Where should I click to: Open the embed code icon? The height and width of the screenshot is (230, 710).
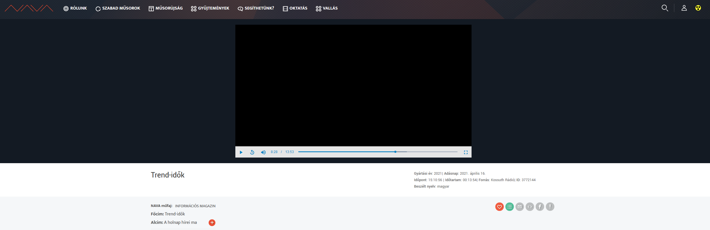(530, 207)
